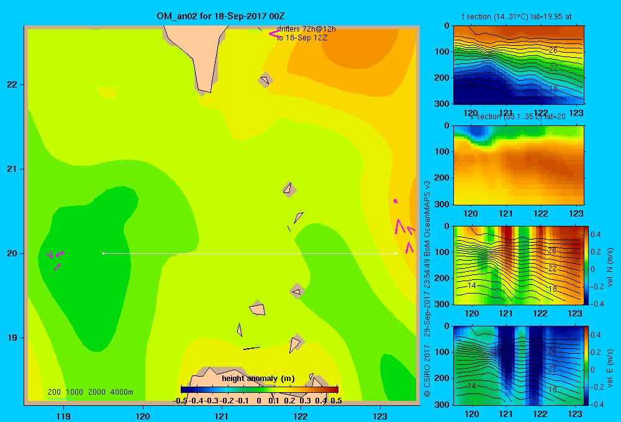Open the northward velocity section plot
Viewport: 621px width, 422px height.
coord(519,265)
